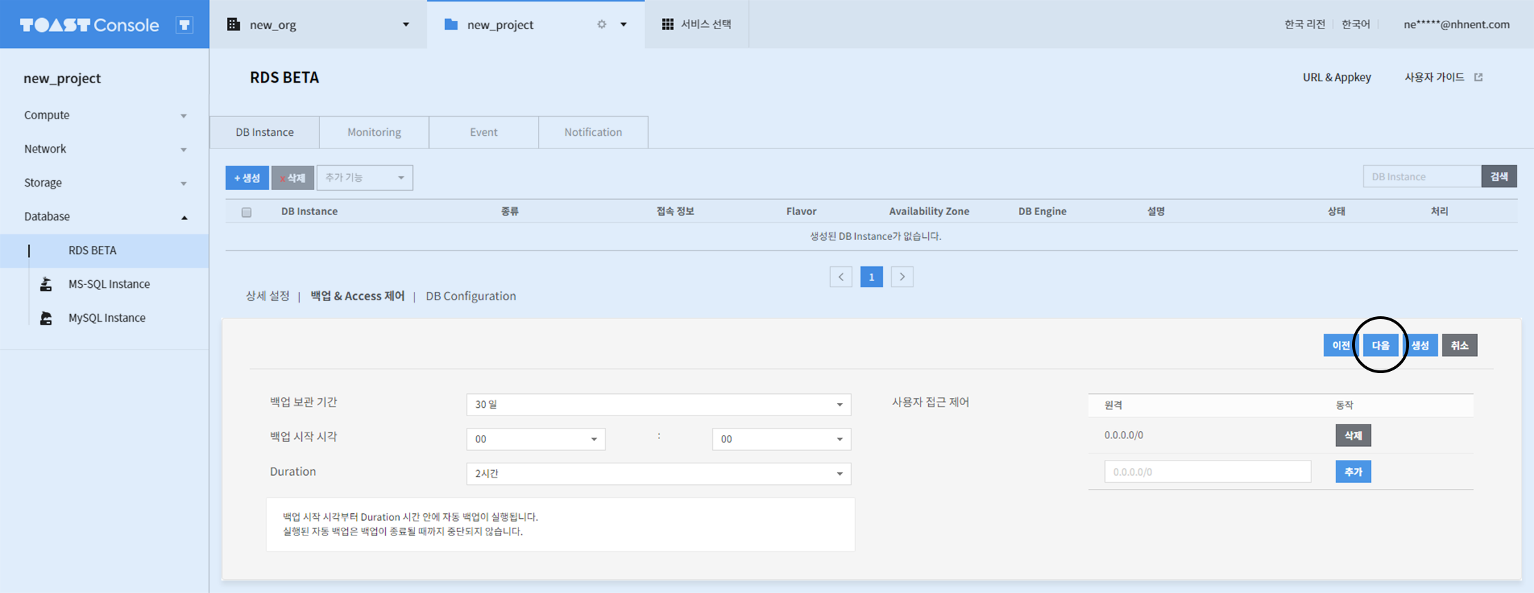This screenshot has height=593, width=1534.
Task: Click the square T icon beside Console
Action: [184, 25]
